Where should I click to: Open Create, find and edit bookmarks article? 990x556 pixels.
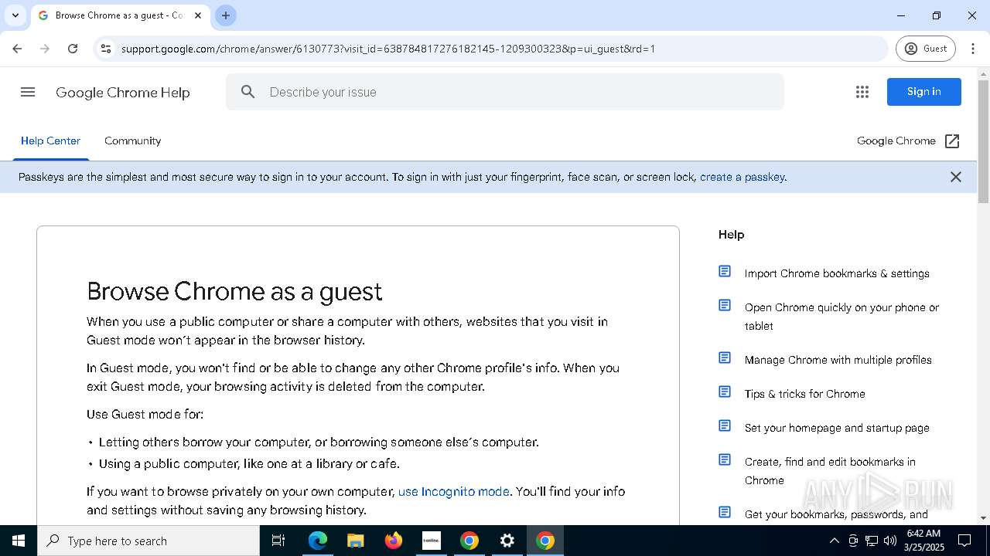point(830,471)
